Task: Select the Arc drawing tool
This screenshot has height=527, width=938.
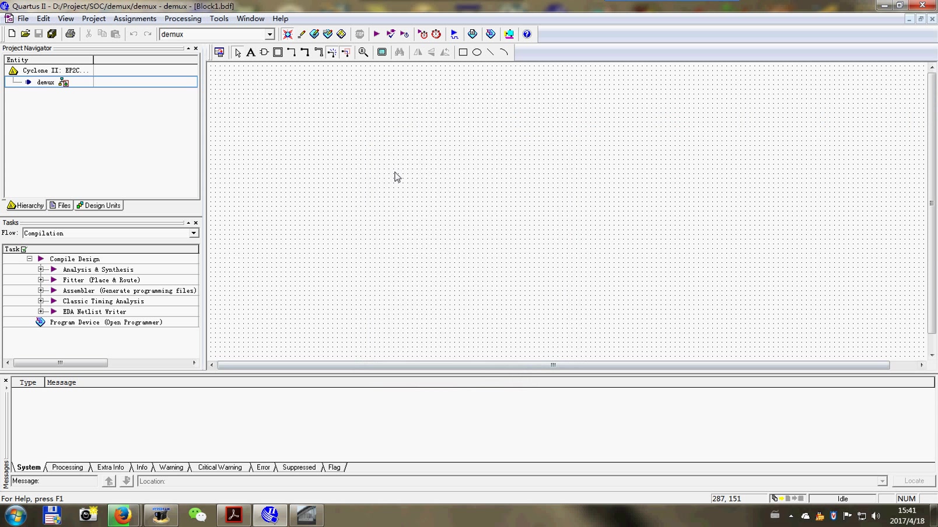Action: click(x=503, y=52)
